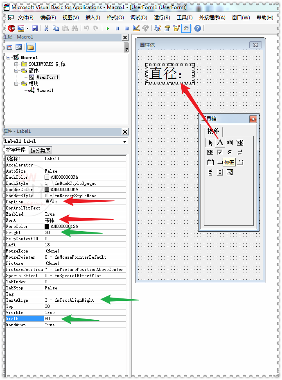Select the Image control in toolbox
282x380 pixels.
point(230,172)
